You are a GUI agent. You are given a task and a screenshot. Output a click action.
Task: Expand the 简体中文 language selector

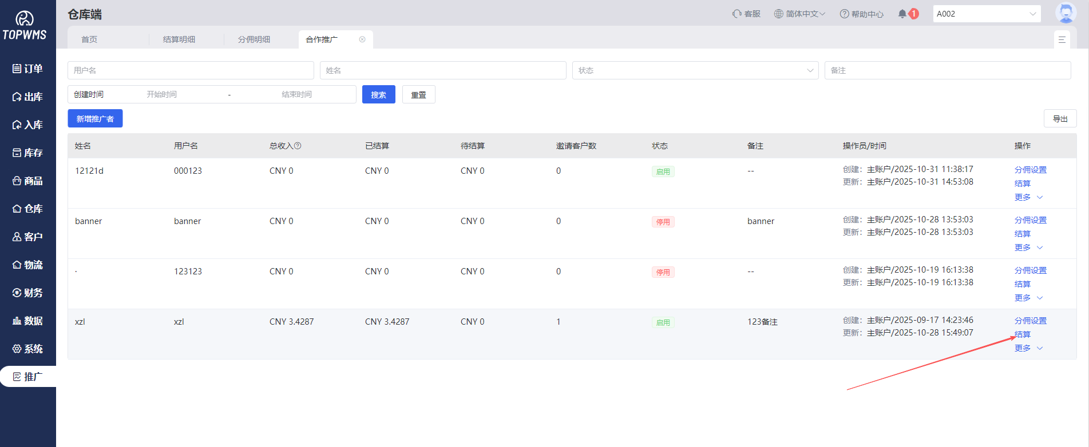799,14
